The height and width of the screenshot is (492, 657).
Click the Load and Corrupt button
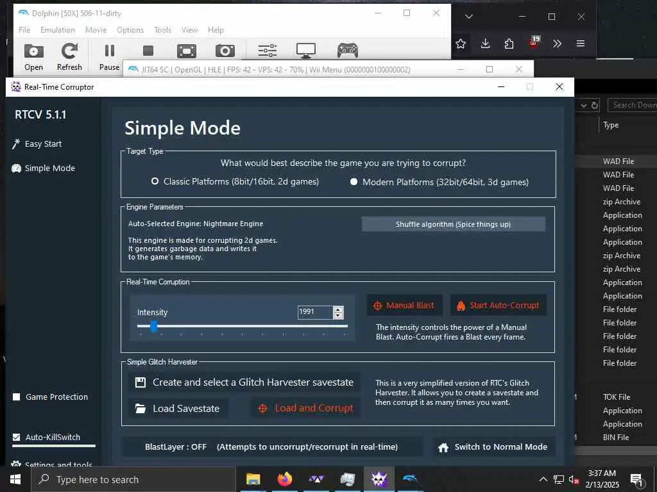[x=305, y=408]
